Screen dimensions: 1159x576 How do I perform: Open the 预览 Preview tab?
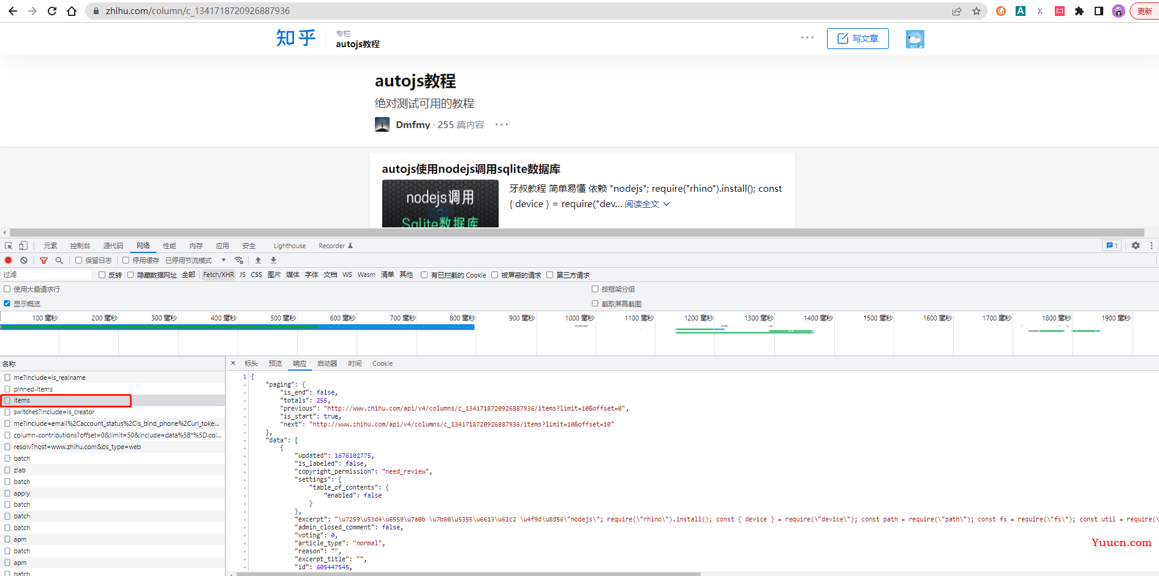pyautogui.click(x=275, y=363)
